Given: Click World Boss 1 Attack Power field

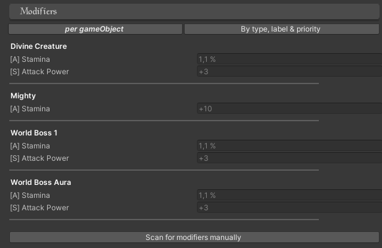Looking at the screenshot, I should (x=289, y=158).
